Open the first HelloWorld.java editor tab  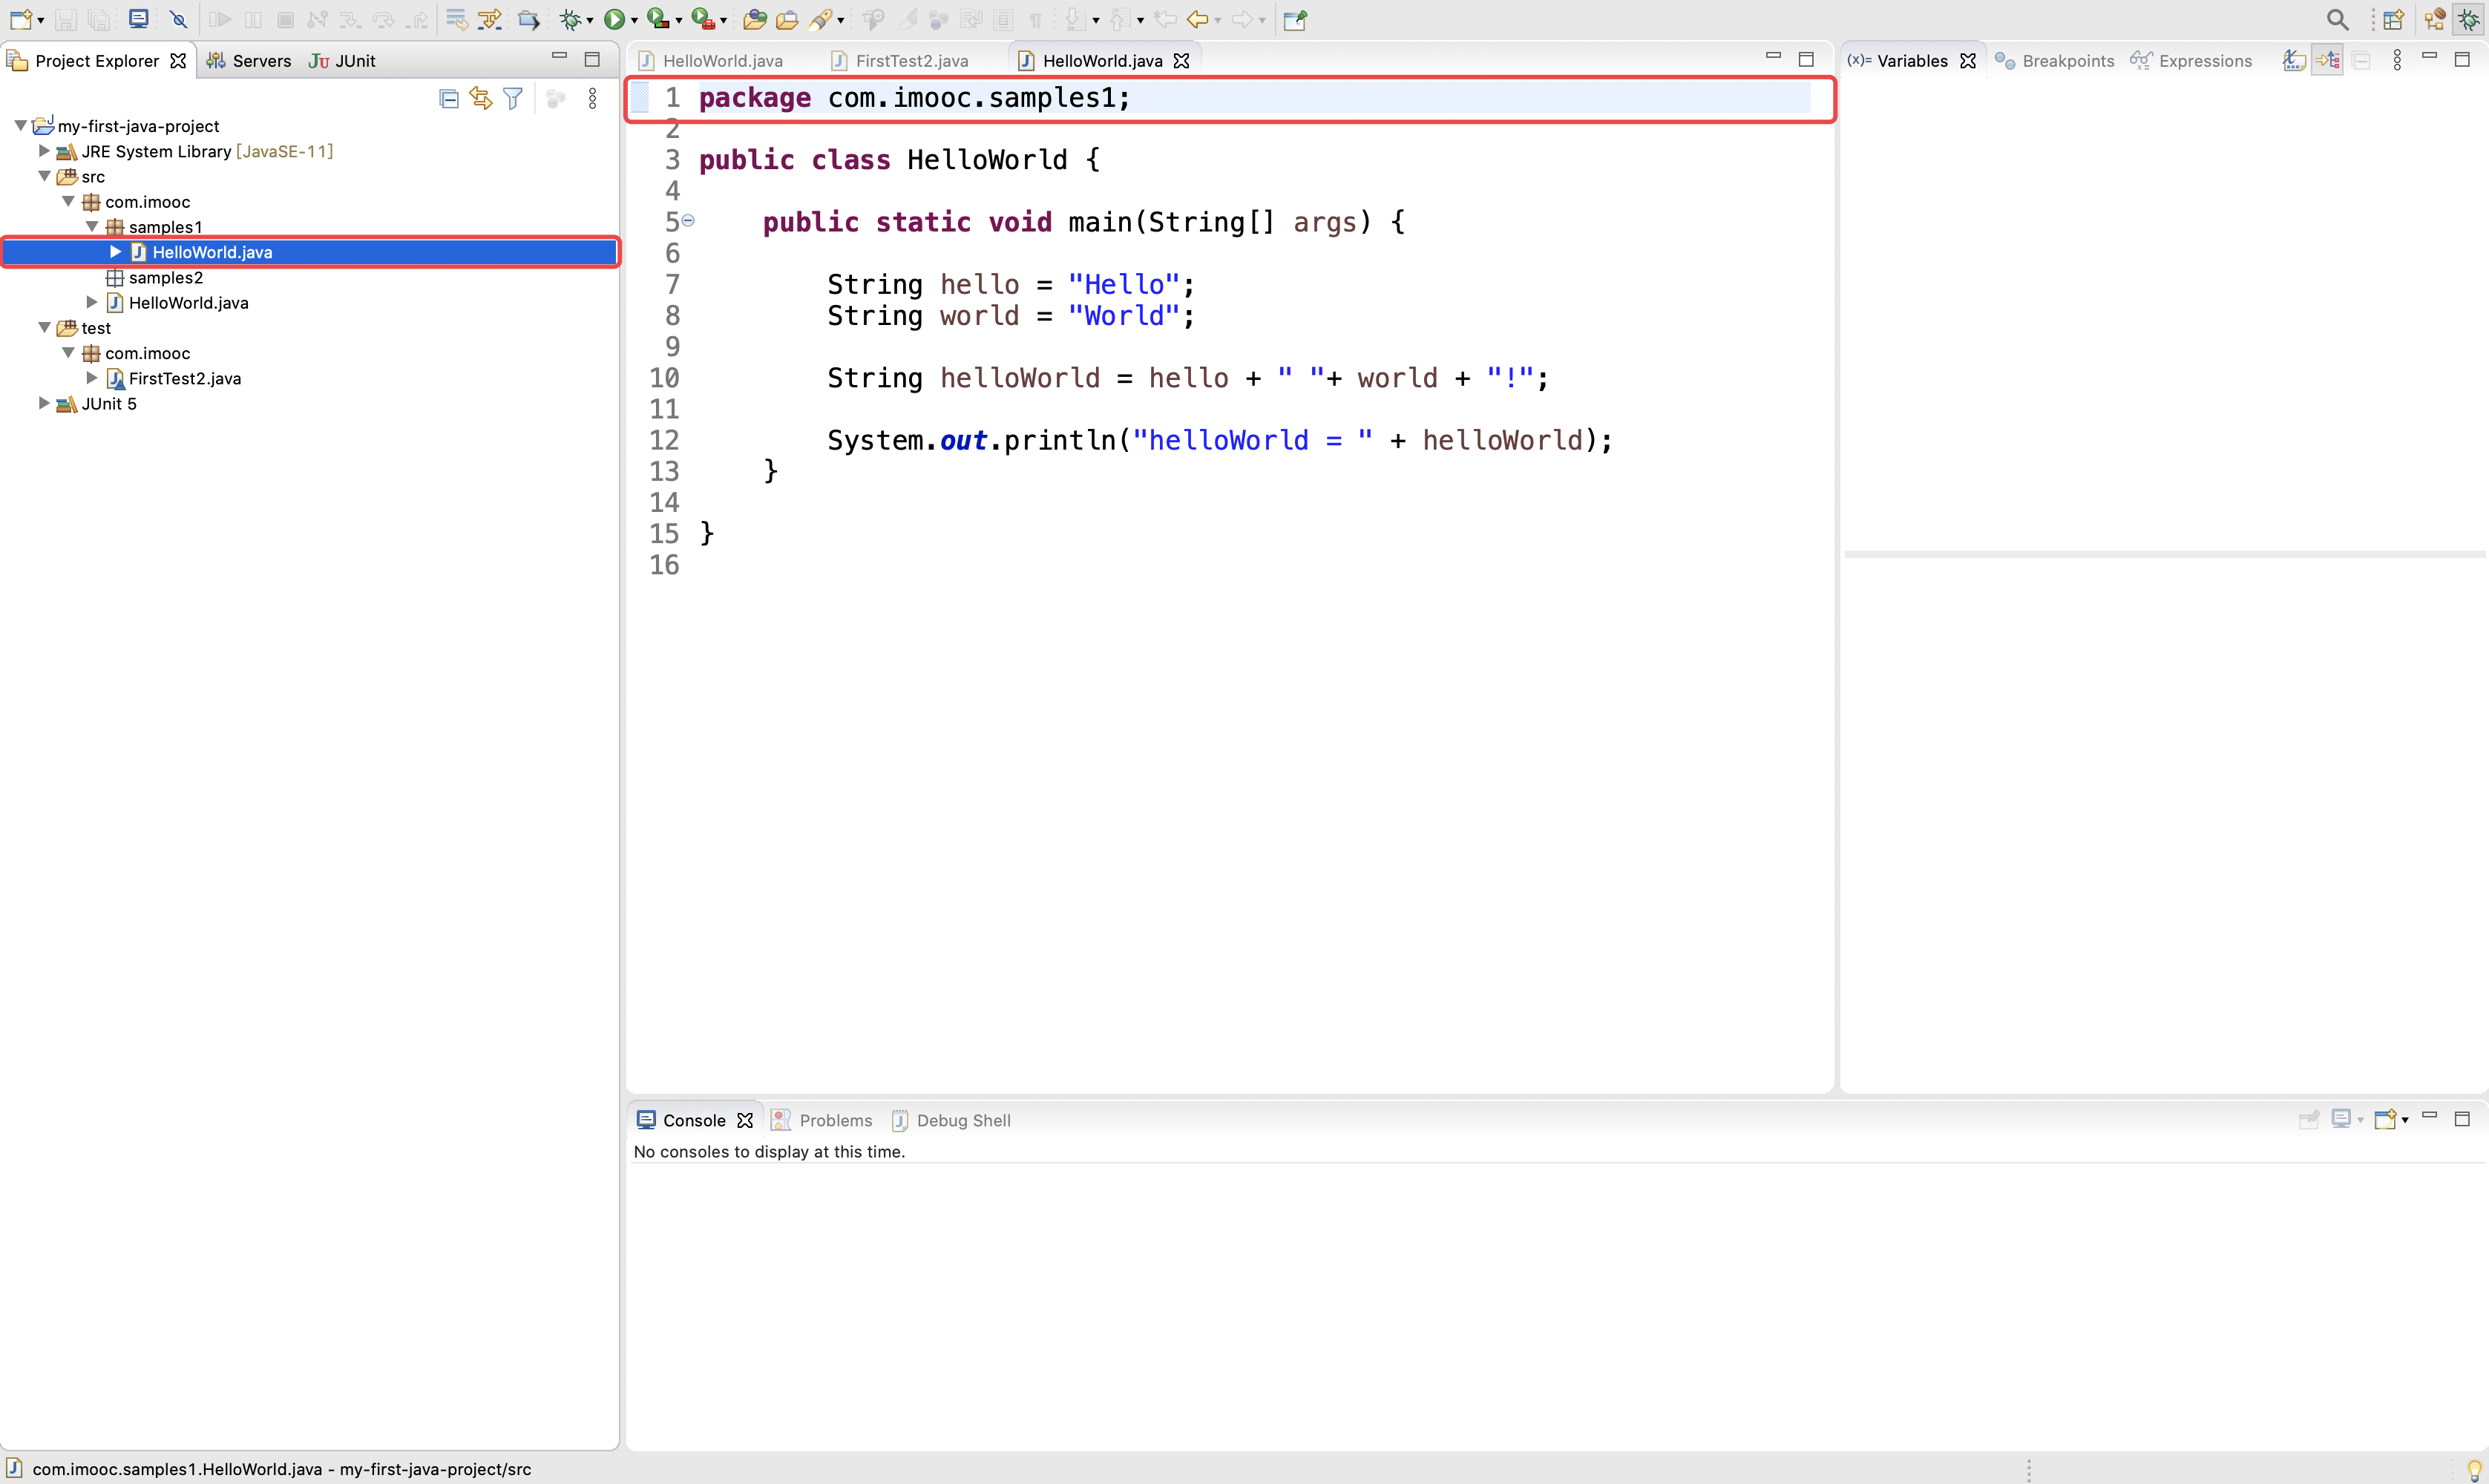711,60
